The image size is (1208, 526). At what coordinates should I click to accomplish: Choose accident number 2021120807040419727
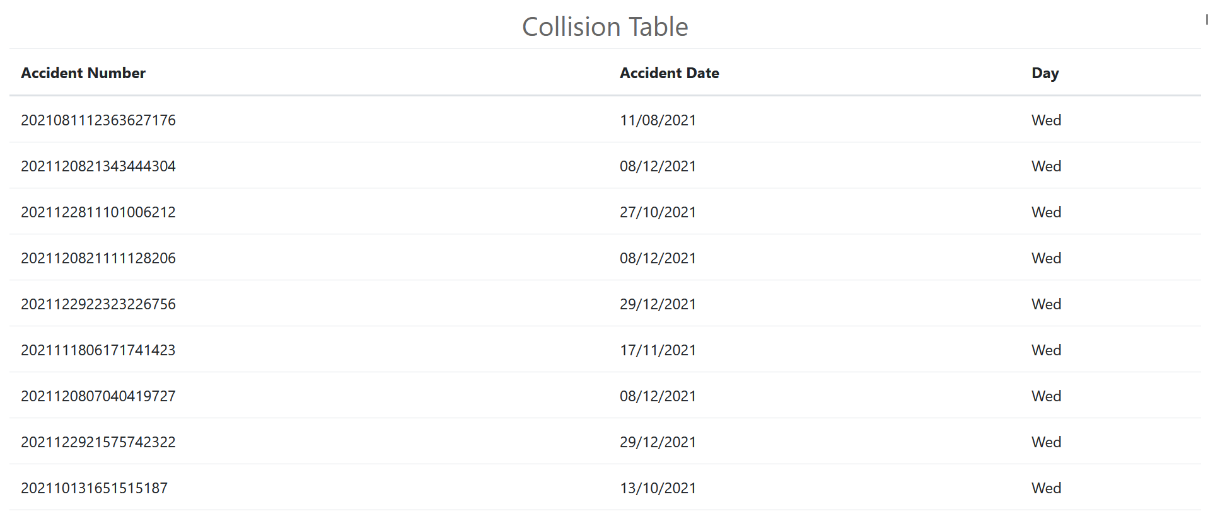[x=98, y=396]
